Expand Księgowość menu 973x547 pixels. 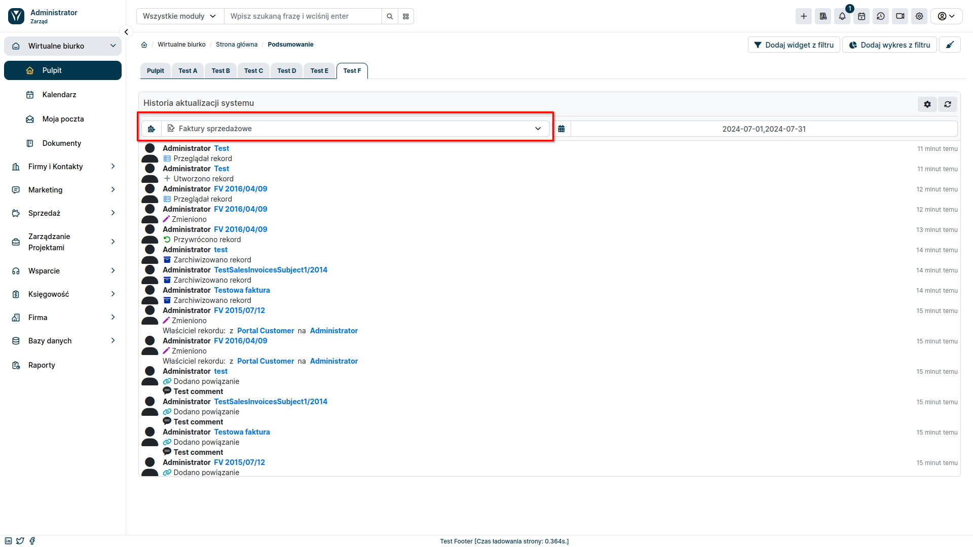[63, 294]
